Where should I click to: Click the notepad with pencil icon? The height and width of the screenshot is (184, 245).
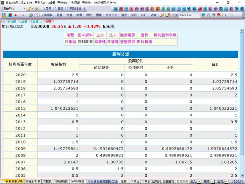tap(29, 9)
